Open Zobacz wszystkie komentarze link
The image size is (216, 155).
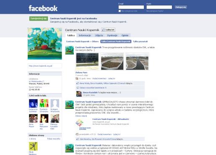click(x=93, y=88)
